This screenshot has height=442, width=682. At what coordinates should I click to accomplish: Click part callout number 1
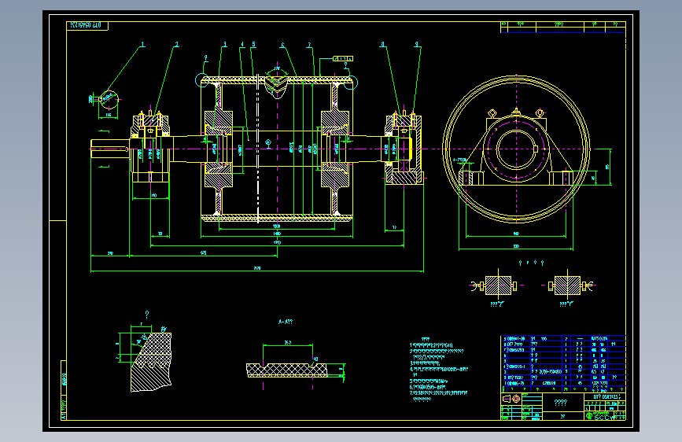142,44
